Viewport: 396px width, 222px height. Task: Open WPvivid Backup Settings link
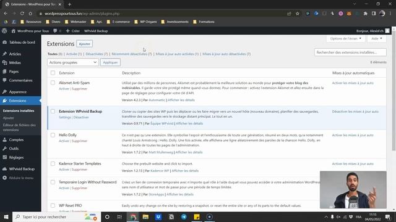point(65,117)
